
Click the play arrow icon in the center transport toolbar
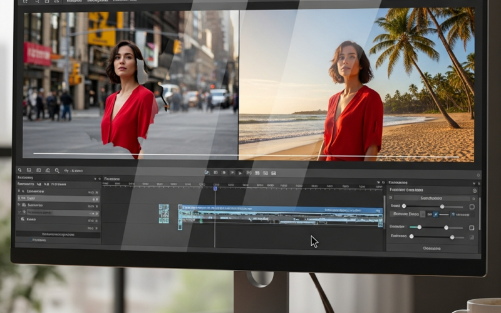[x=240, y=173]
